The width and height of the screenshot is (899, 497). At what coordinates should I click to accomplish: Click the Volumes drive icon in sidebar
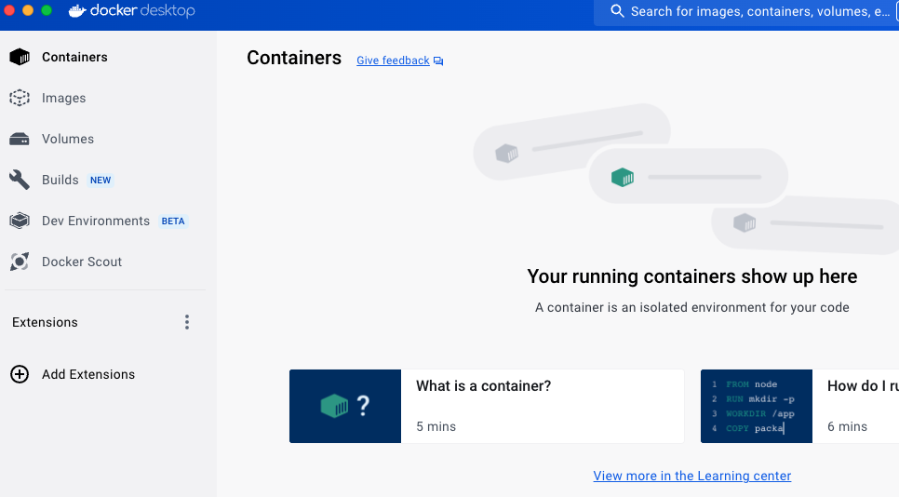tap(20, 139)
